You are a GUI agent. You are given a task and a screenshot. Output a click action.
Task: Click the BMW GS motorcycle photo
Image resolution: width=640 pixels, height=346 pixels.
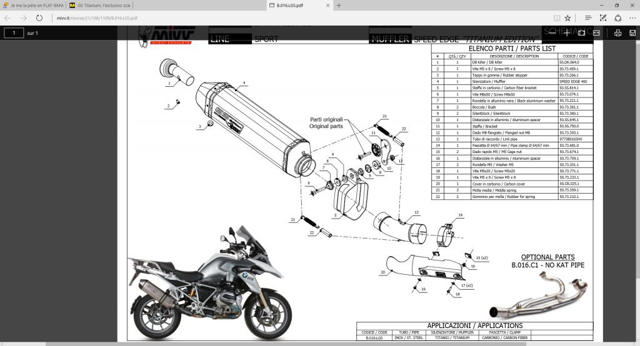click(x=210, y=284)
